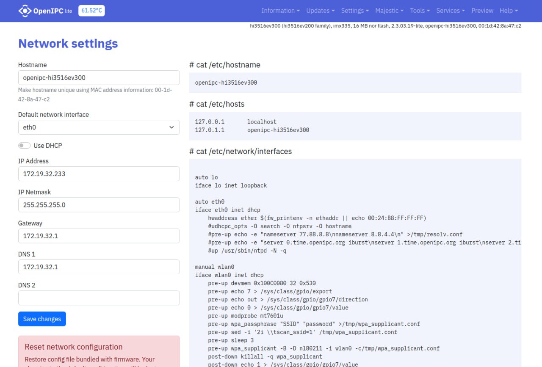Toggle the Use DHCP switch
Viewport: 542px width, 367px height.
[25, 146]
